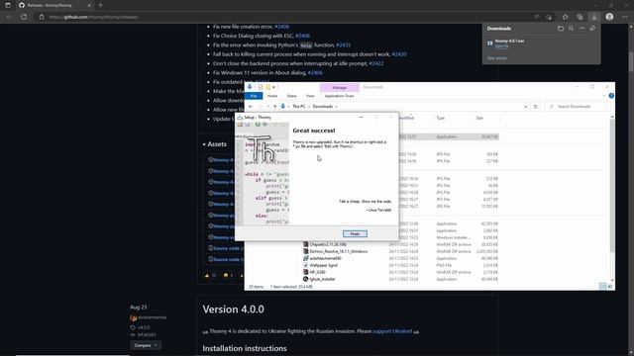
Task: Expand the Explorer address history dropdown
Action: [525, 107]
